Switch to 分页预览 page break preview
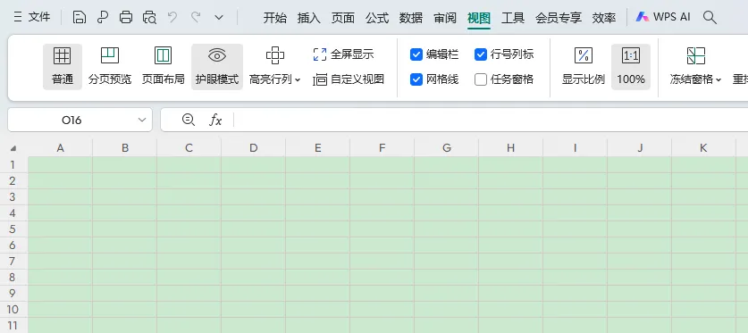The height and width of the screenshot is (333, 748). [x=110, y=66]
